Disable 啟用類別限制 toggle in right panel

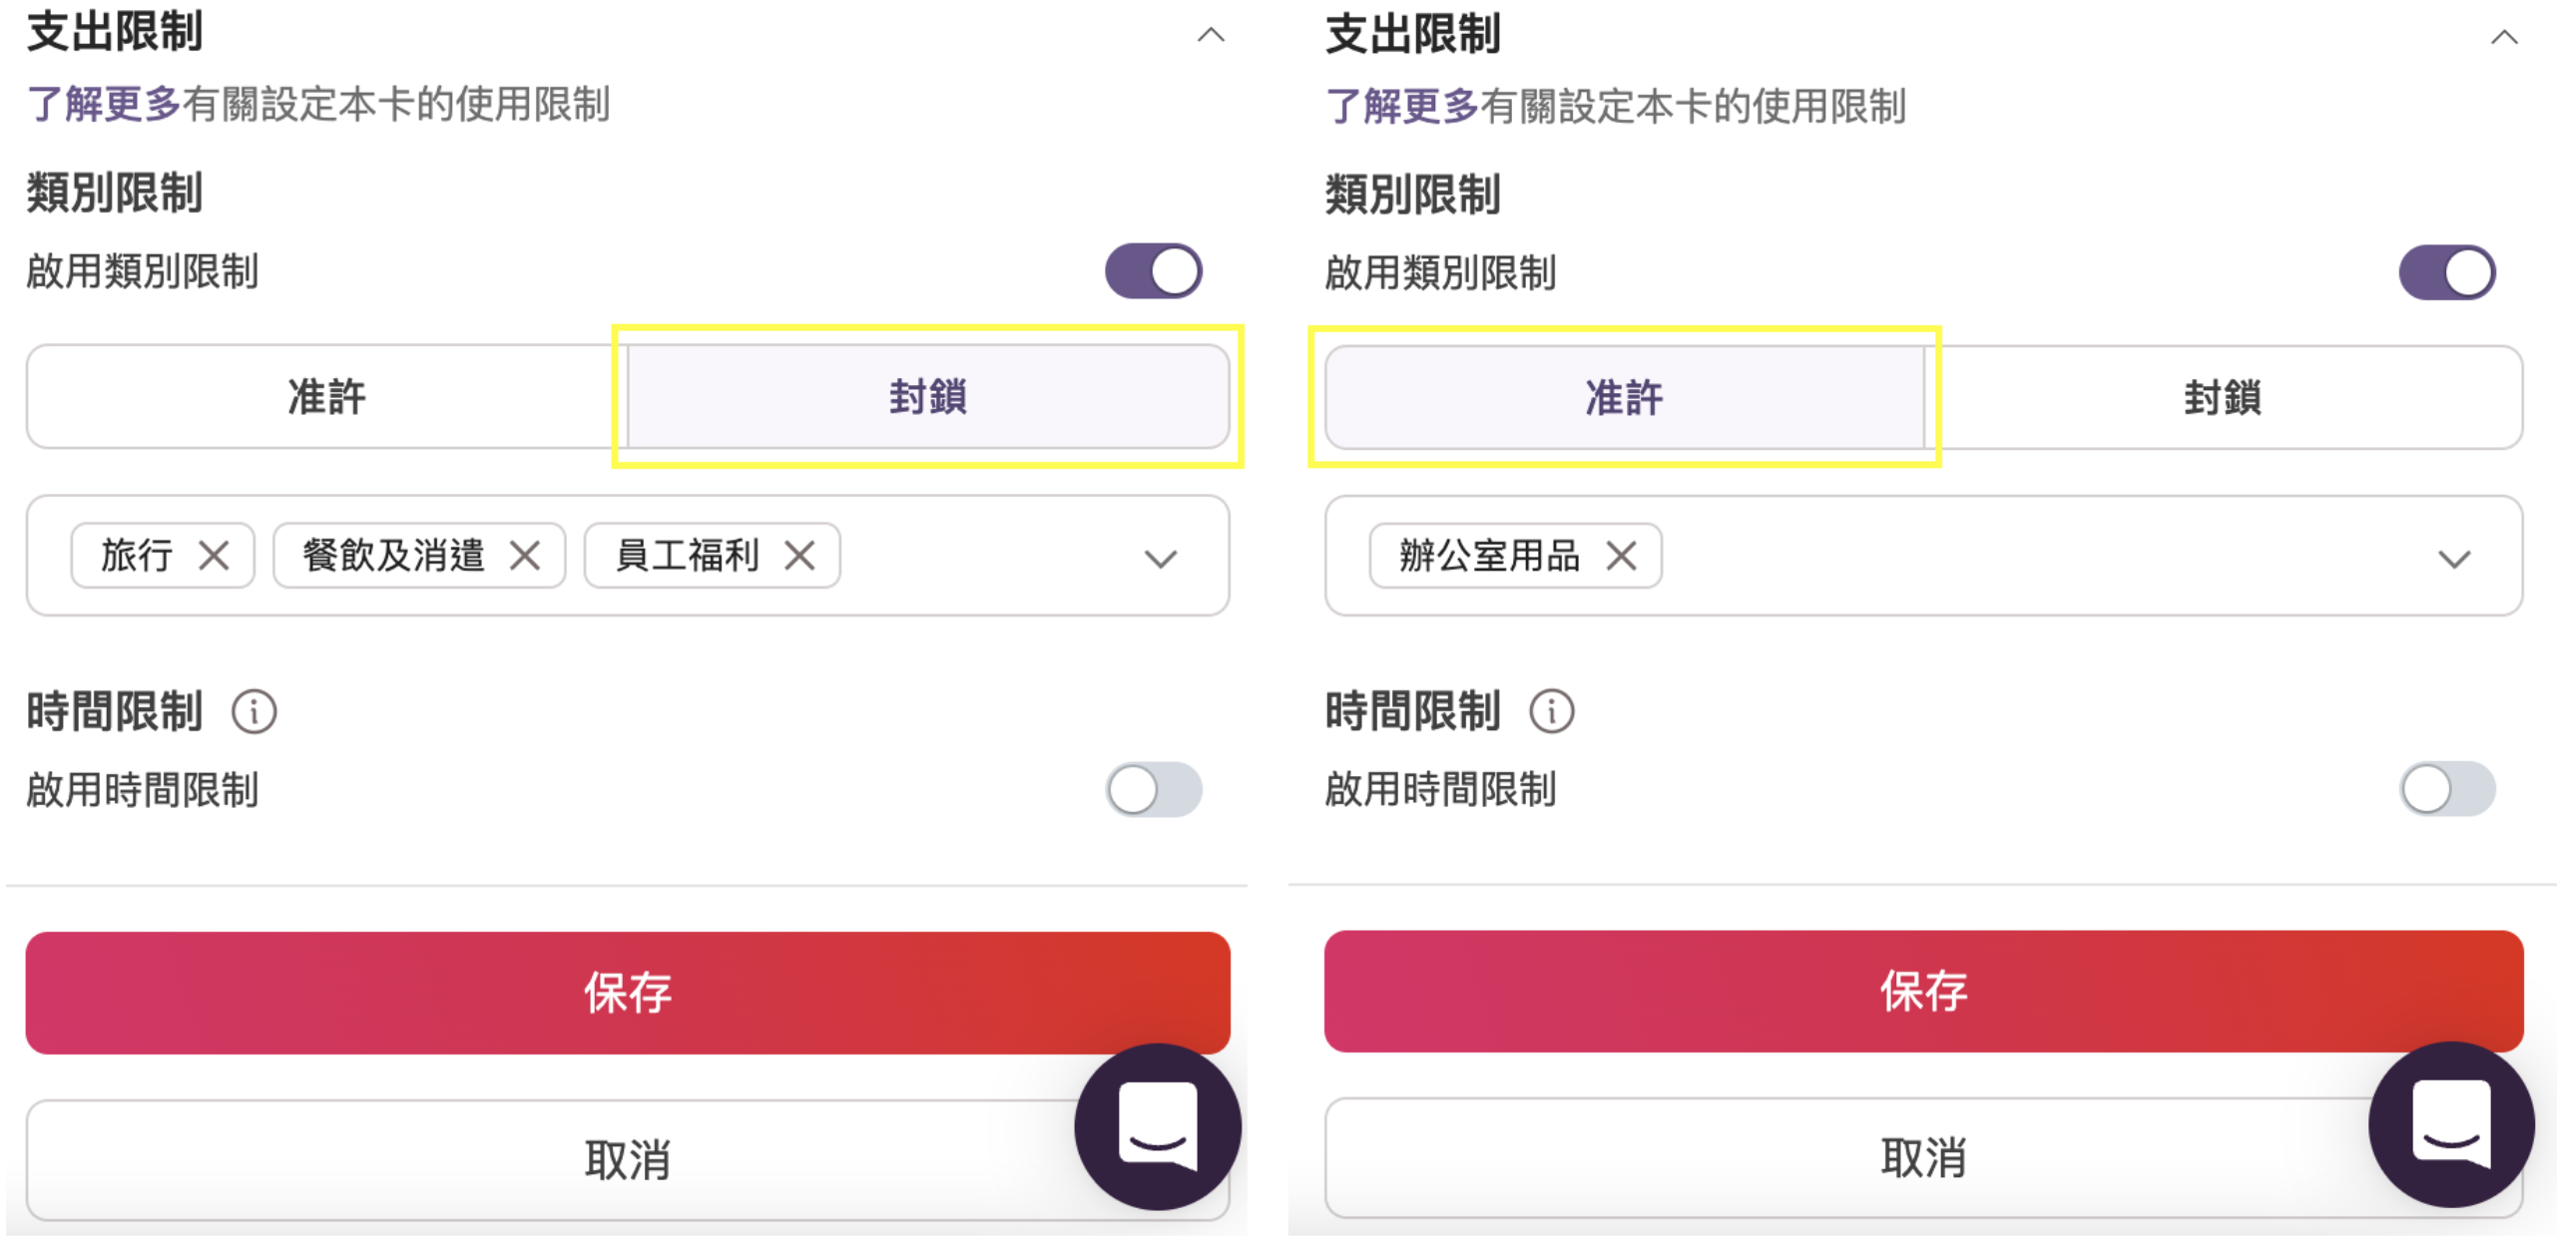[2445, 272]
